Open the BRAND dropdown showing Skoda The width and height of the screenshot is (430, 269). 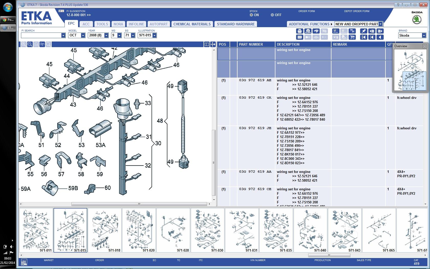(424, 35)
